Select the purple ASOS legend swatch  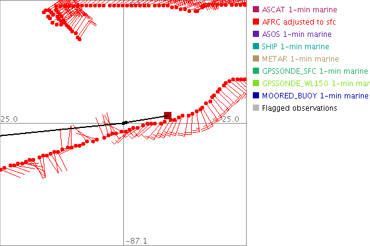[256, 34]
